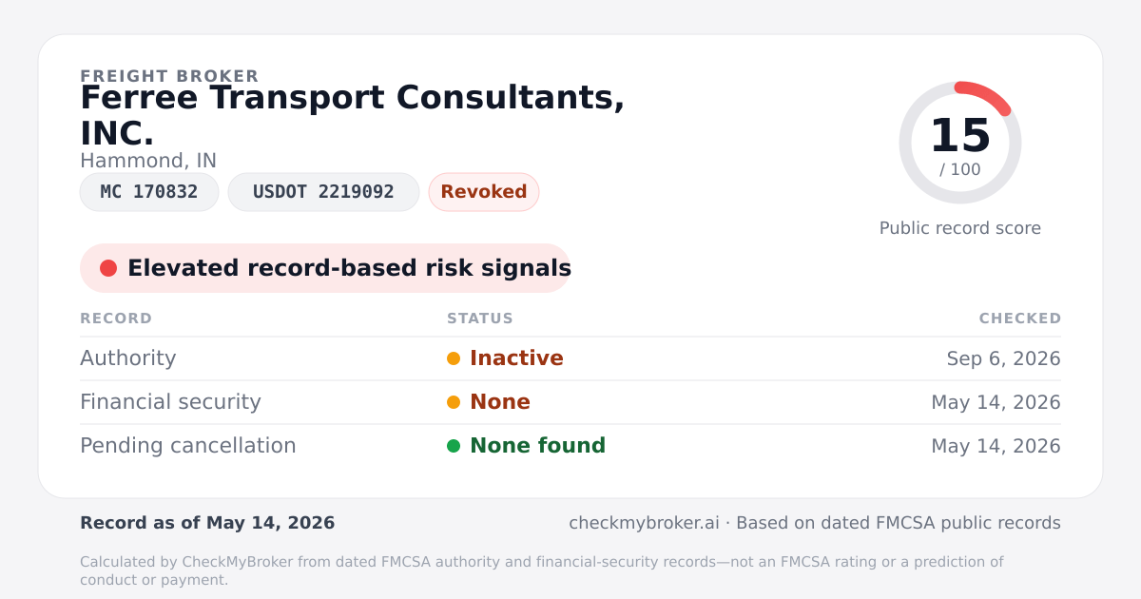Image resolution: width=1141 pixels, height=599 pixels.
Task: Select the Financial security record row
Action: [570, 402]
